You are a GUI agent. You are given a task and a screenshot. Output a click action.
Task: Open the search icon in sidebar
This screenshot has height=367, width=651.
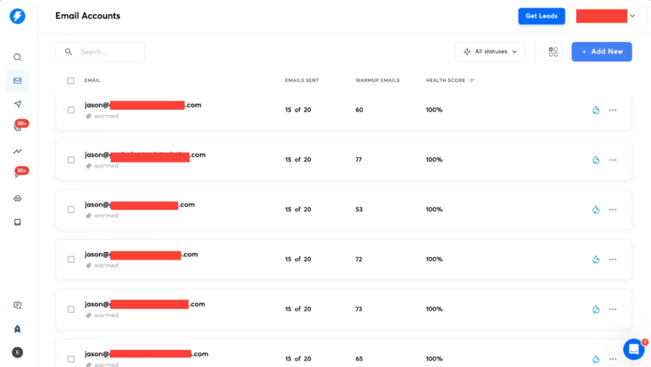click(18, 58)
